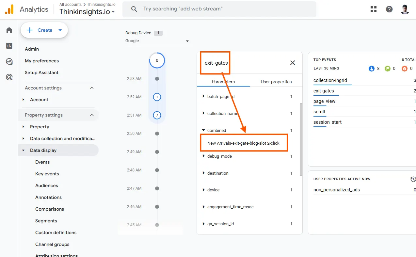Open the Debug Device Google dropdown
The width and height of the screenshot is (416, 257).
click(157, 41)
